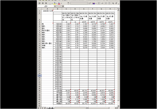Click the Borders icon
This screenshot has height=109, width=157.
50,3
